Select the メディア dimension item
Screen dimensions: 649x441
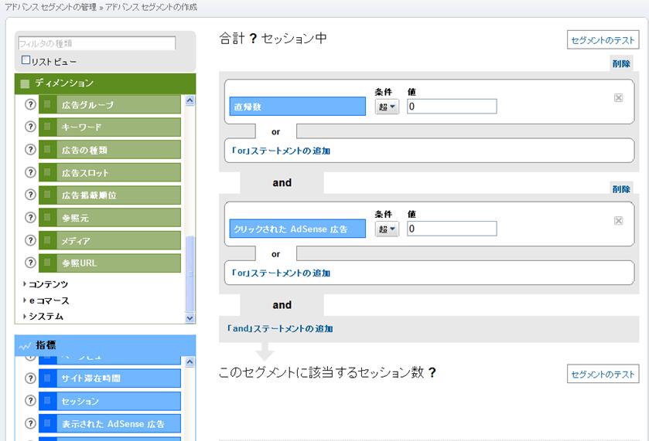[110, 240]
